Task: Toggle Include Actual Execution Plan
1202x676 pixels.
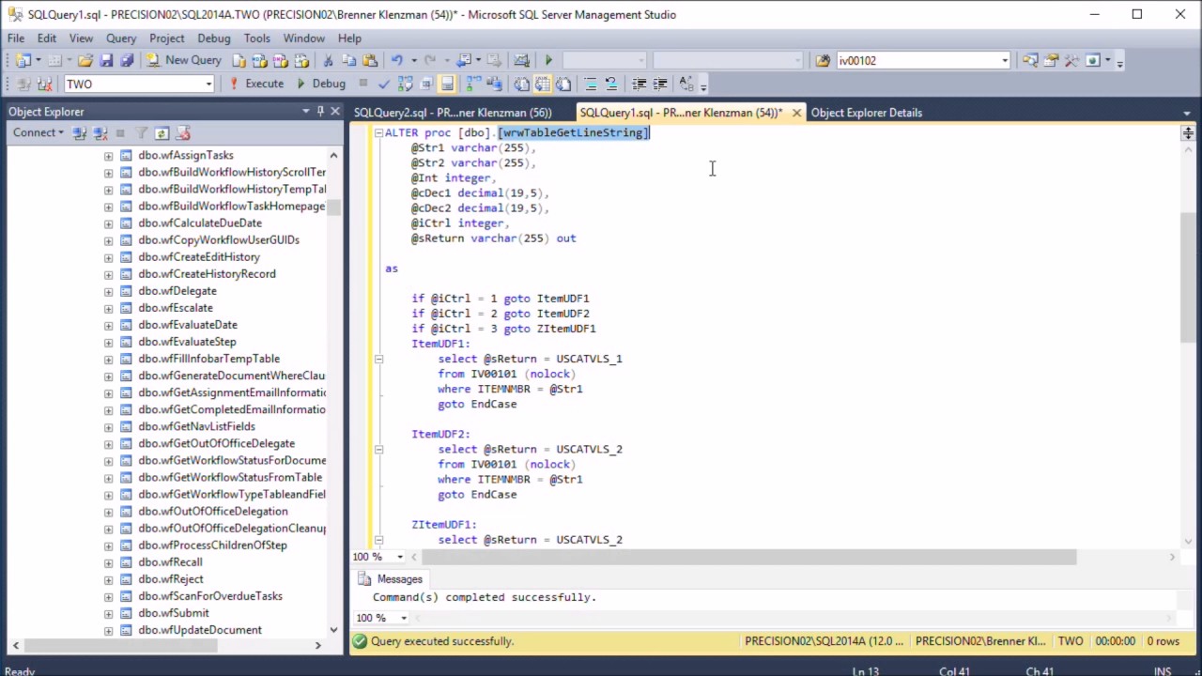Action: [472, 84]
